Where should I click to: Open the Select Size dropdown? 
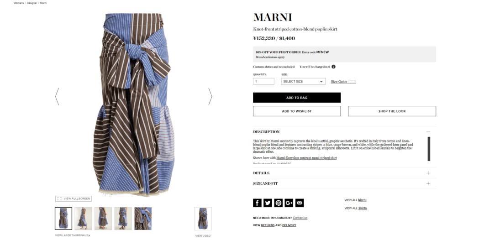tap(303, 81)
